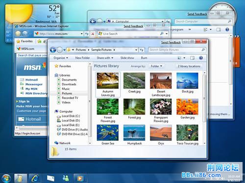The width and height of the screenshot is (245, 183).
Task: Open help in the Pictures window
Action: (201, 58)
